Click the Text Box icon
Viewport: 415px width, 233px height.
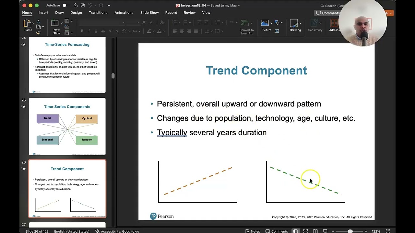[277, 31]
